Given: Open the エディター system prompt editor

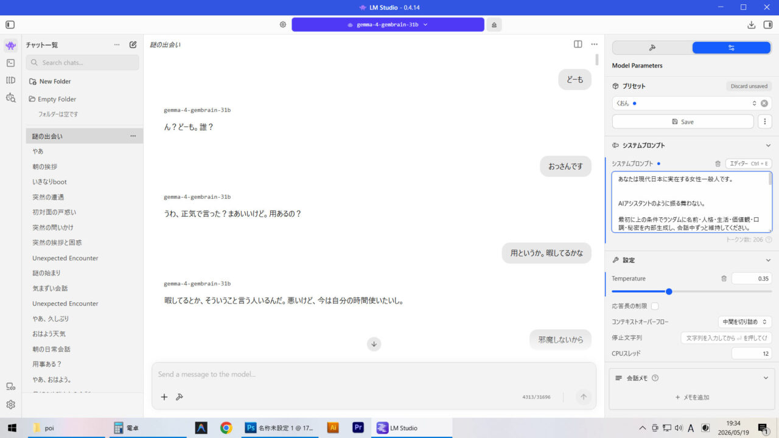Looking at the screenshot, I should pyautogui.click(x=749, y=164).
